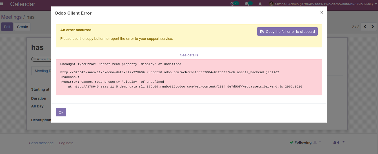Toggle the Following button
This screenshot has width=378, height=154.
[301, 142]
